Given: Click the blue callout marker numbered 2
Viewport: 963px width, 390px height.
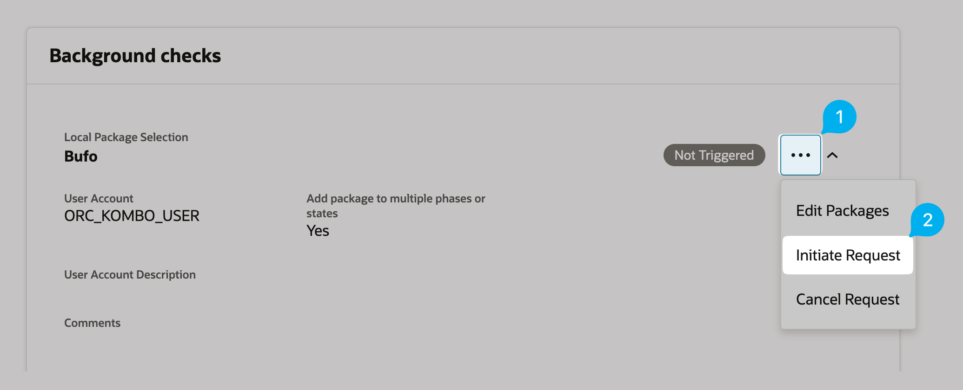Looking at the screenshot, I should pyautogui.click(x=927, y=220).
